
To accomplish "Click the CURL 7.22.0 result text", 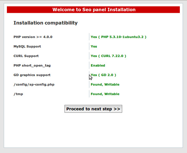I will click(x=108, y=56).
